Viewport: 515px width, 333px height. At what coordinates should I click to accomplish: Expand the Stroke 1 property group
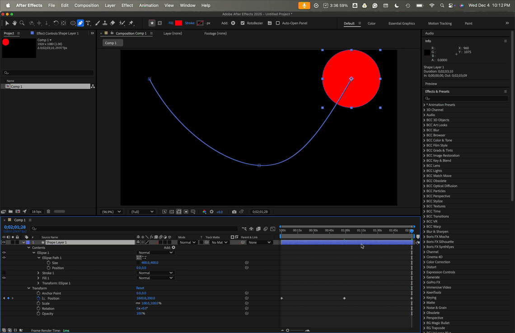[x=38, y=273]
